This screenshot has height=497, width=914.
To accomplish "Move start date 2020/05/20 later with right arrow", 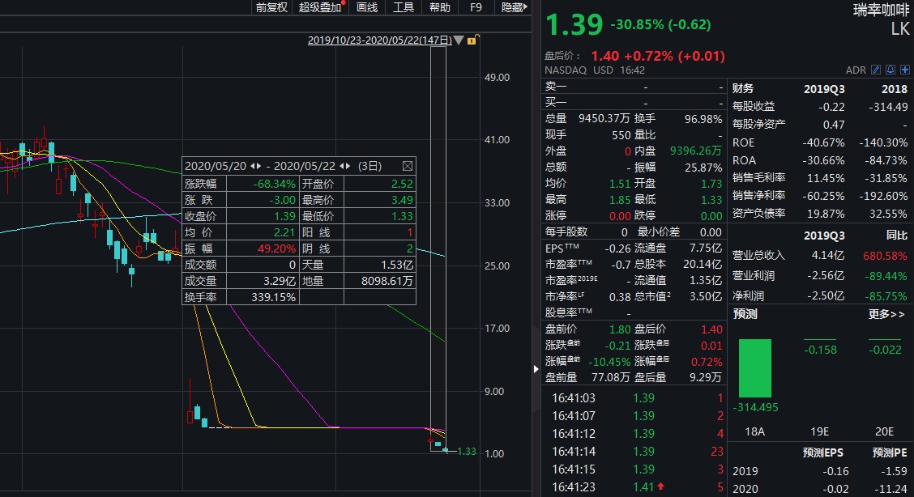I will coord(258,166).
